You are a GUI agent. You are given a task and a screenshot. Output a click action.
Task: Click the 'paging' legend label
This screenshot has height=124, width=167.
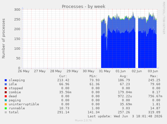(x=15, y=100)
